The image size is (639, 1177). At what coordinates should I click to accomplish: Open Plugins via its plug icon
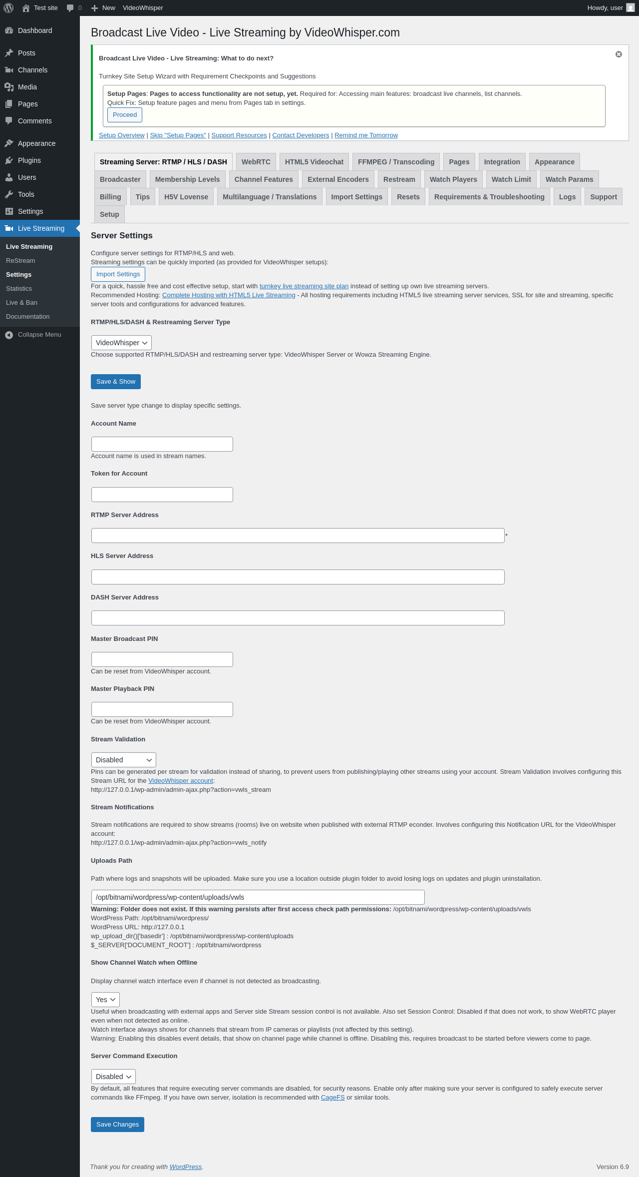point(9,160)
